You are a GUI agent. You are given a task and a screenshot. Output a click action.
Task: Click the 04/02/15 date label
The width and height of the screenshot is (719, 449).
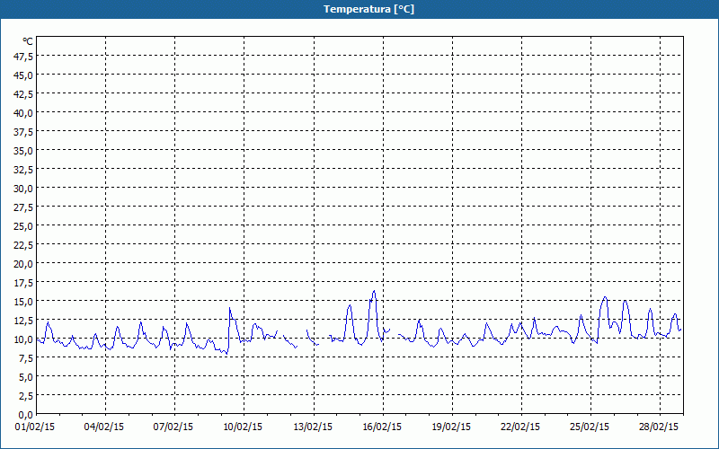[x=104, y=427]
